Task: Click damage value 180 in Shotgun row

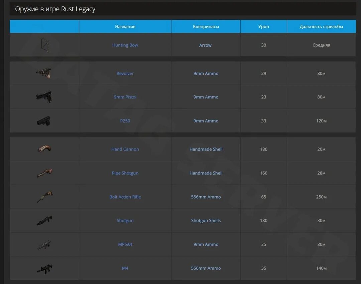Action: click(264, 221)
